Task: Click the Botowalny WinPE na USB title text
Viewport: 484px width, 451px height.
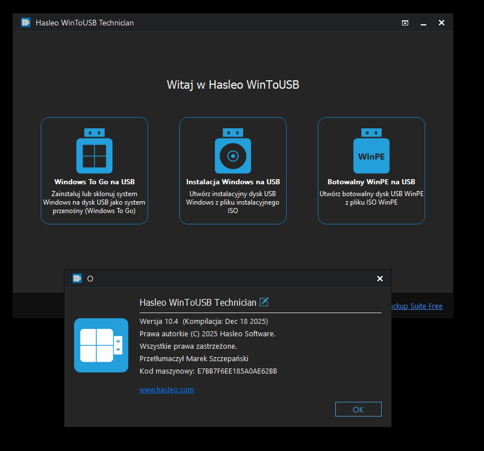Action: (371, 181)
